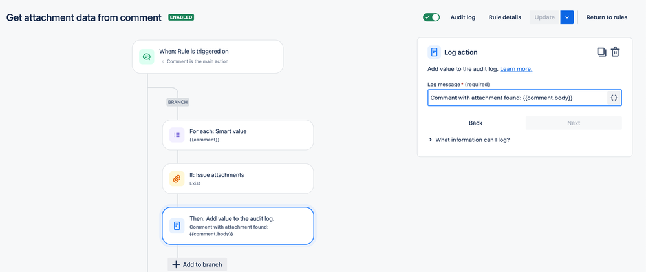Insert smart value using curly braces icon
The width and height of the screenshot is (646, 272).
(614, 98)
